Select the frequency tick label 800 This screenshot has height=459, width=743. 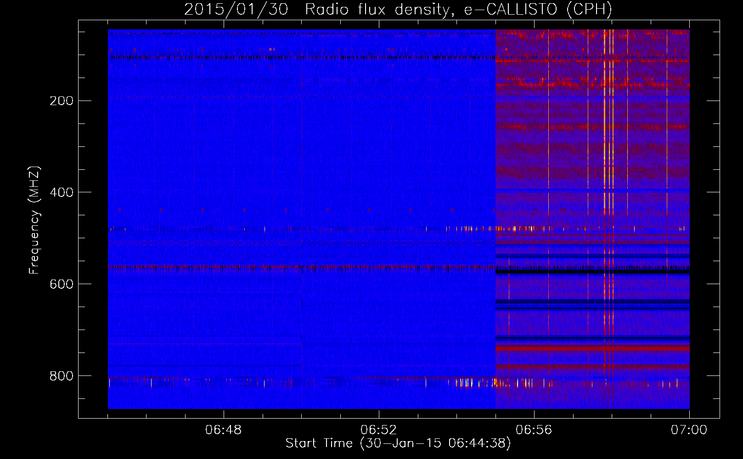pos(62,376)
